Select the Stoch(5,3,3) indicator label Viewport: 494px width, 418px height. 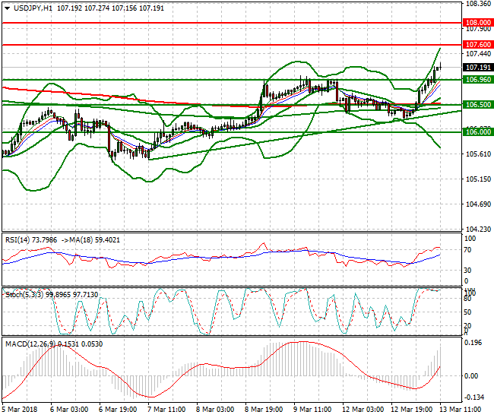[22, 292]
